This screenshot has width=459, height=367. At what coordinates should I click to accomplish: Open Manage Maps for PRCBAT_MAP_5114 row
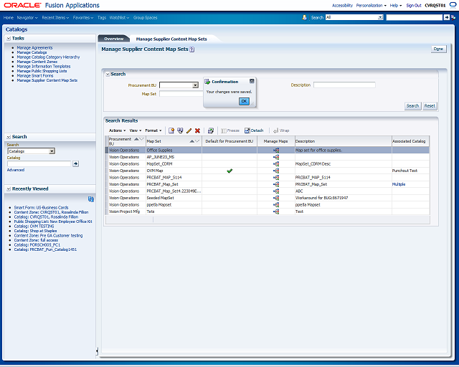(276, 177)
